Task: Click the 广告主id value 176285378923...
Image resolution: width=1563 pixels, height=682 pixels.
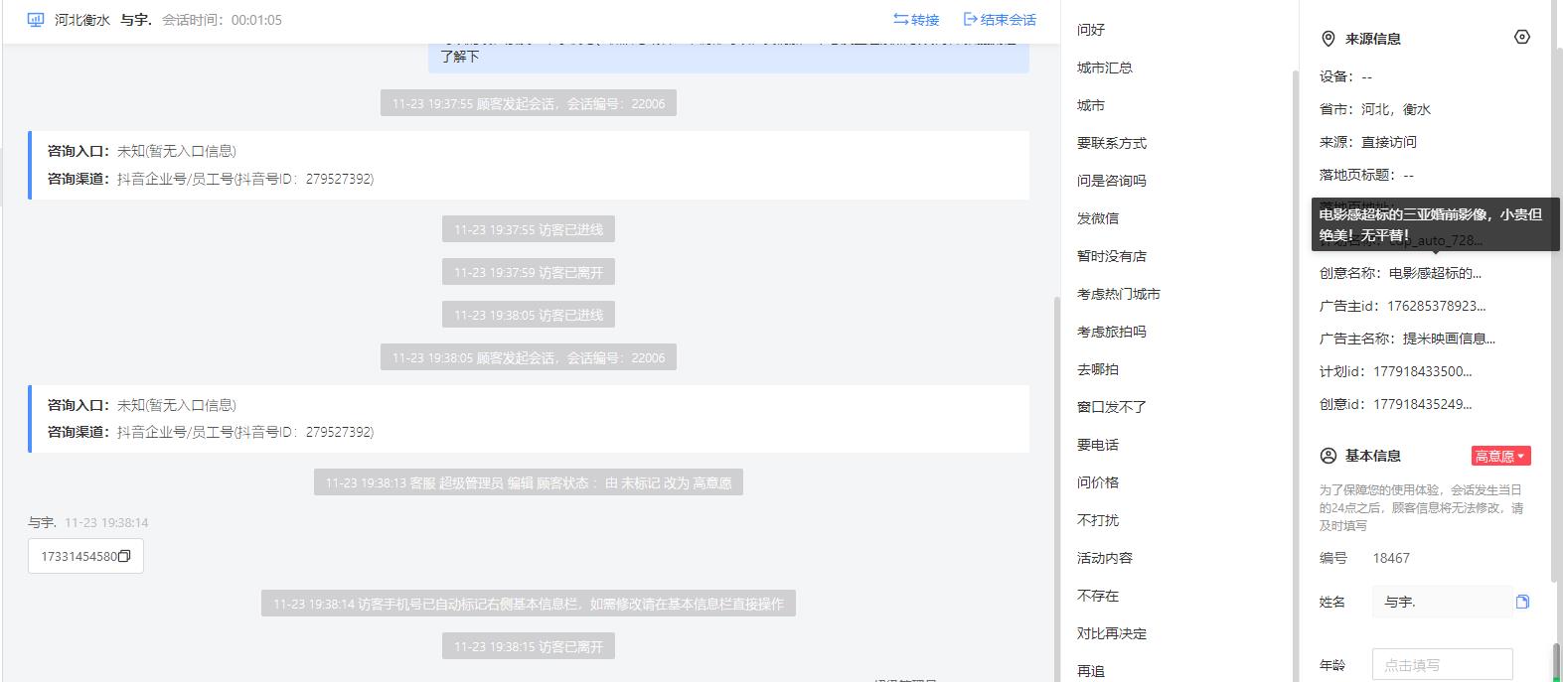Action: pyautogui.click(x=1437, y=306)
